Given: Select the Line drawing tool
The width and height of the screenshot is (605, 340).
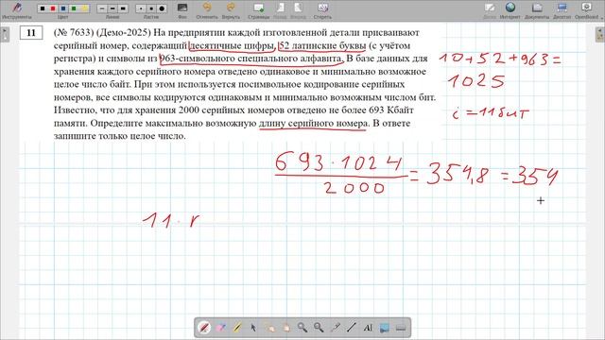Looking at the screenshot, I should click(351, 328).
